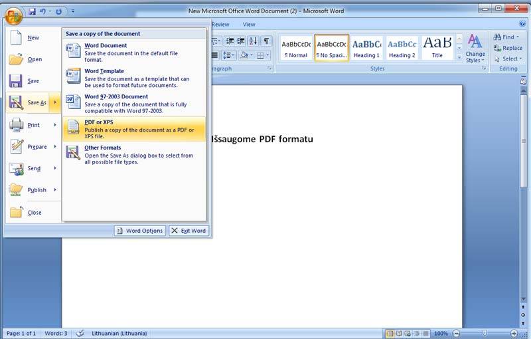The height and width of the screenshot is (339, 531).
Task: Switch to the View ribbon tab
Action: coord(249,25)
